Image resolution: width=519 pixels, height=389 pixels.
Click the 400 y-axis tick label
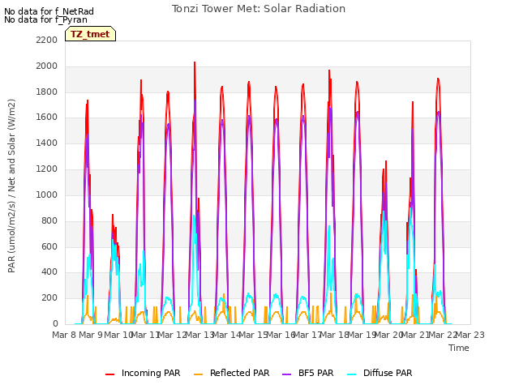click(49, 272)
